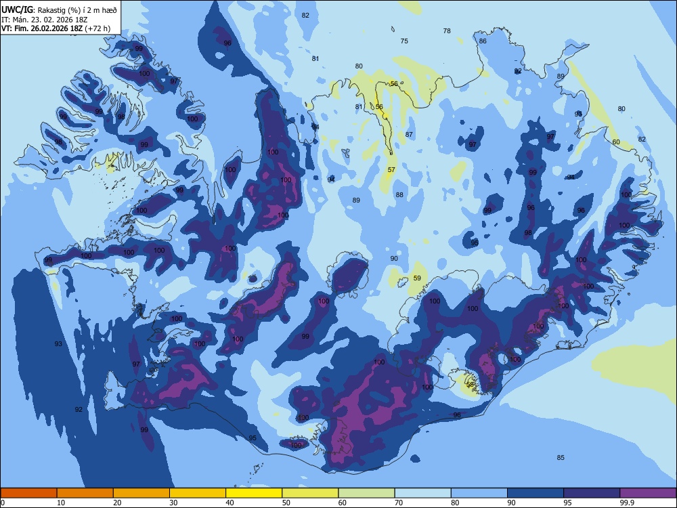Select the legend tick label "99.9"
Image resolution: width=677 pixels, height=508 pixels.
[x=626, y=503]
